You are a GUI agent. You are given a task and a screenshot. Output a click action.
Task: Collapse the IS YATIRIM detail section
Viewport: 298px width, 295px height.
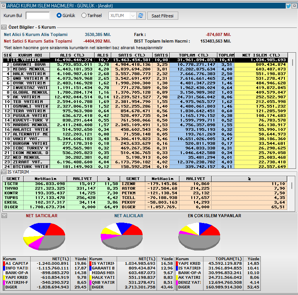tap(4, 172)
